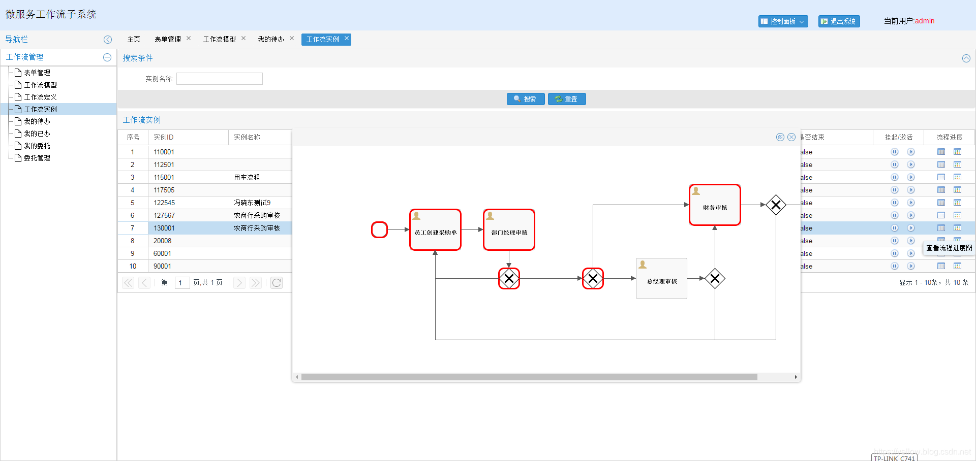Select the 部门经理审核 task node in diagram
Screen dimensions: 976x461
point(509,230)
